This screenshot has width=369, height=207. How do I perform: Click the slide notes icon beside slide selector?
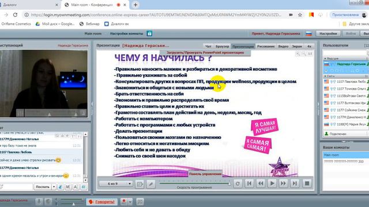coord(140,184)
